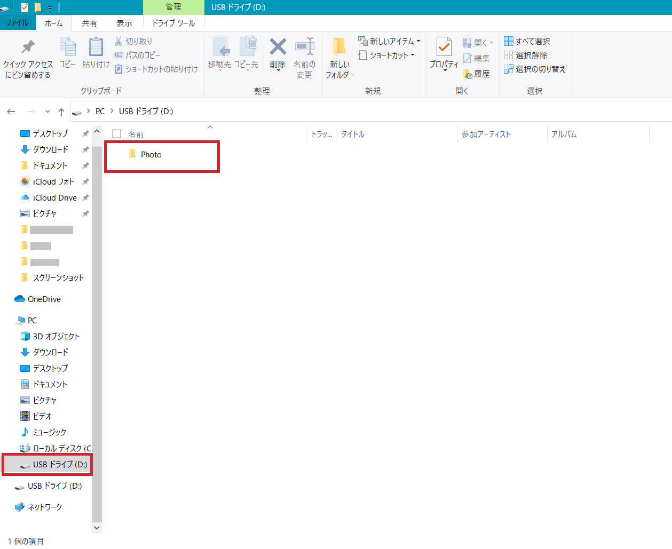Click Edit (編集) in the ribbon

(476, 58)
